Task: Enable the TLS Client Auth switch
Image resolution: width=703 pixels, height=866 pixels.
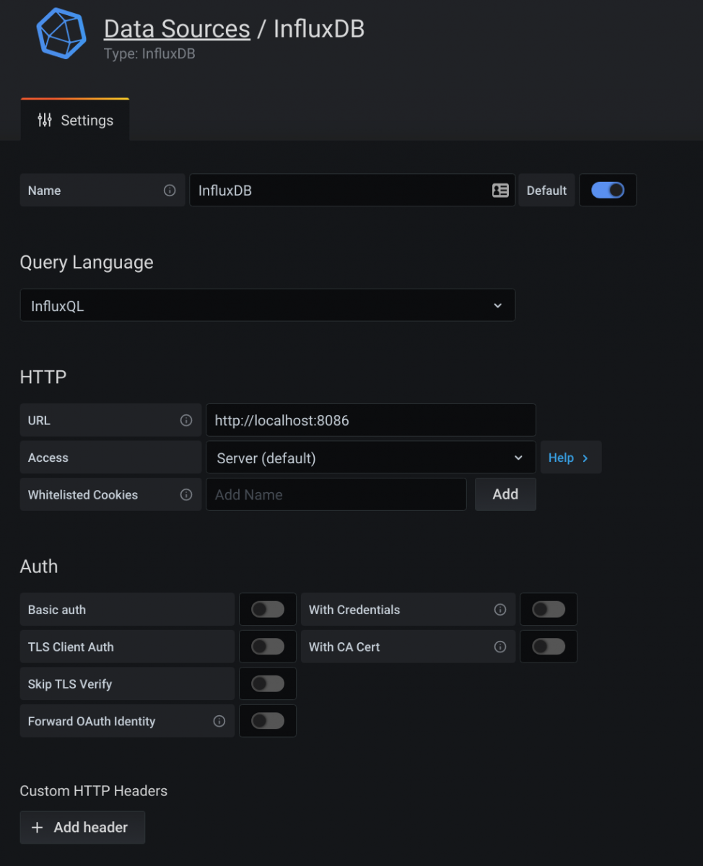Action: 268,647
